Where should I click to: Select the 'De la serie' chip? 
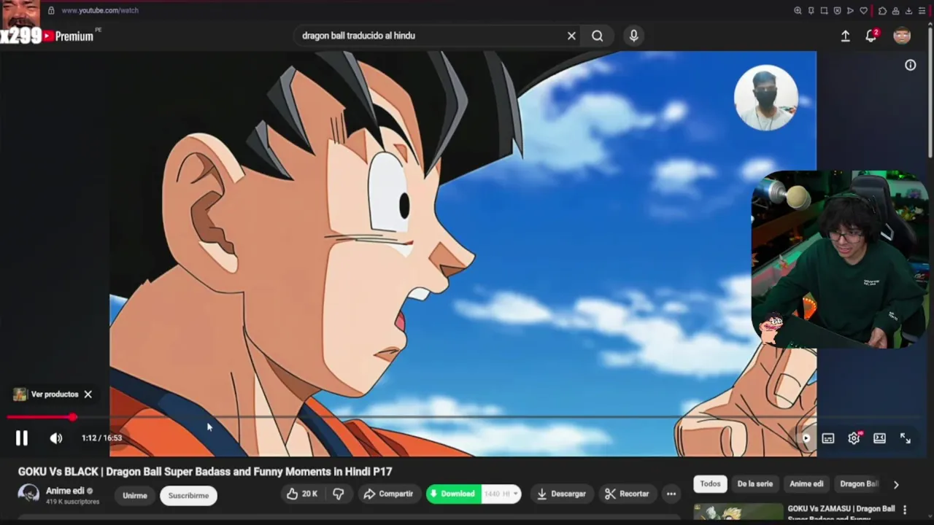click(x=754, y=484)
